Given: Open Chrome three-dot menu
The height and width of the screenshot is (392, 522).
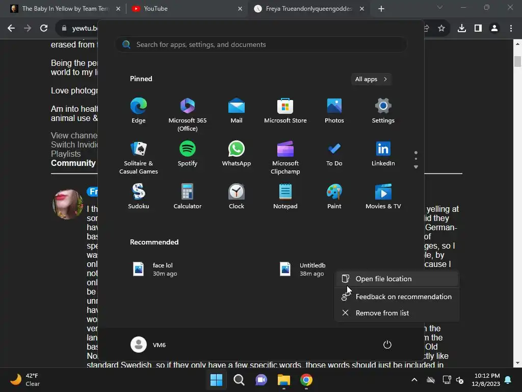Looking at the screenshot, I should click(511, 29).
